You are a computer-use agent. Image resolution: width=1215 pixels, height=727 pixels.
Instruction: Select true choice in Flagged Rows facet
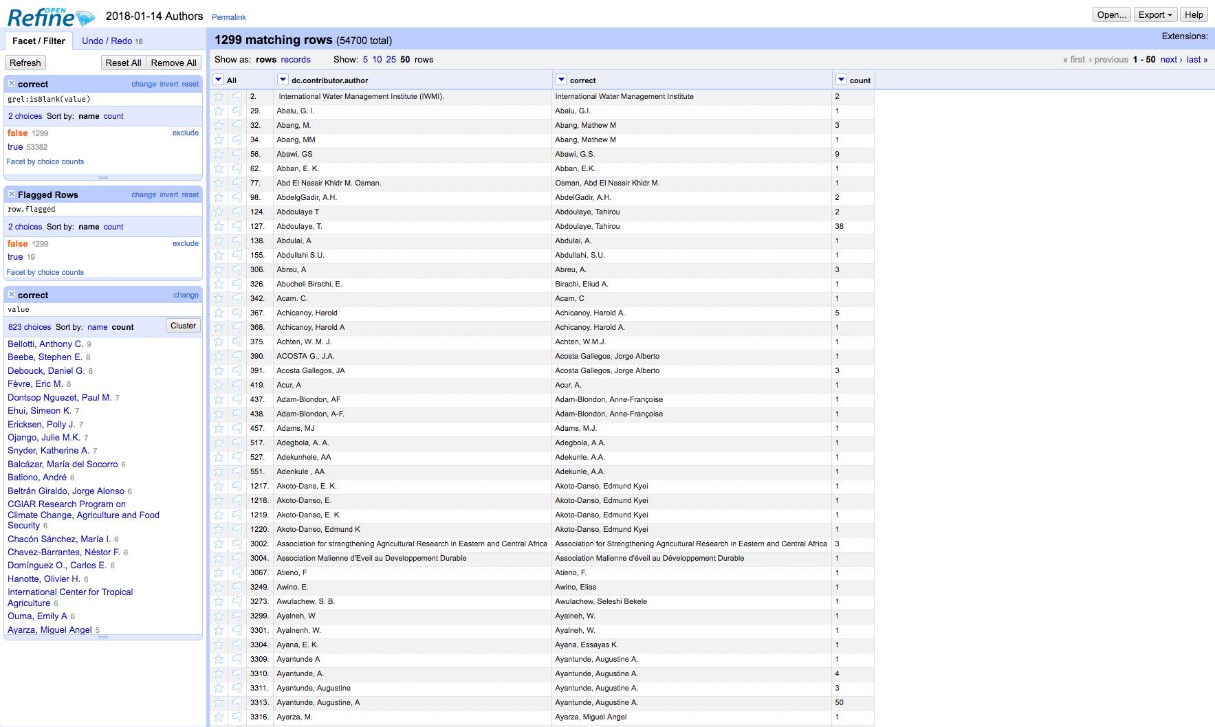click(15, 257)
